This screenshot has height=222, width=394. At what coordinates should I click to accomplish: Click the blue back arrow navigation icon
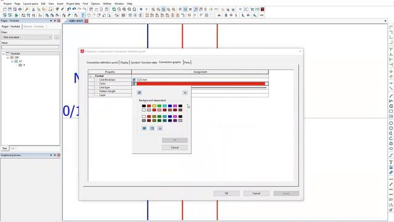click(x=141, y=9)
